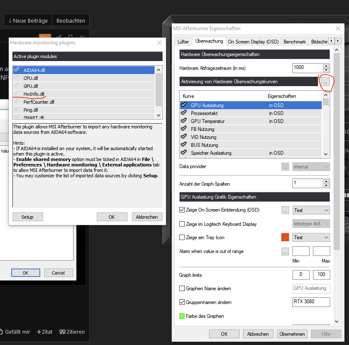Click OK in Afterburner Eigenschaften window
349x345 pixels.
224,334
